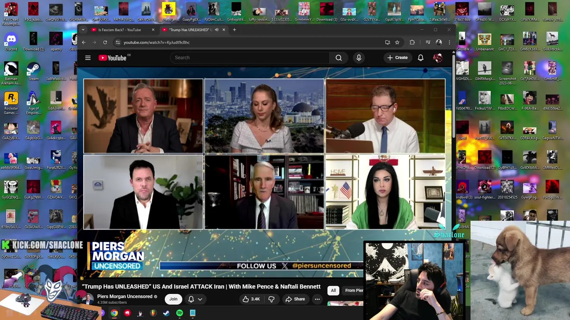Image resolution: width=570 pixels, height=320 pixels.
Task: Start voice search with microphone icon
Action: (x=359, y=58)
